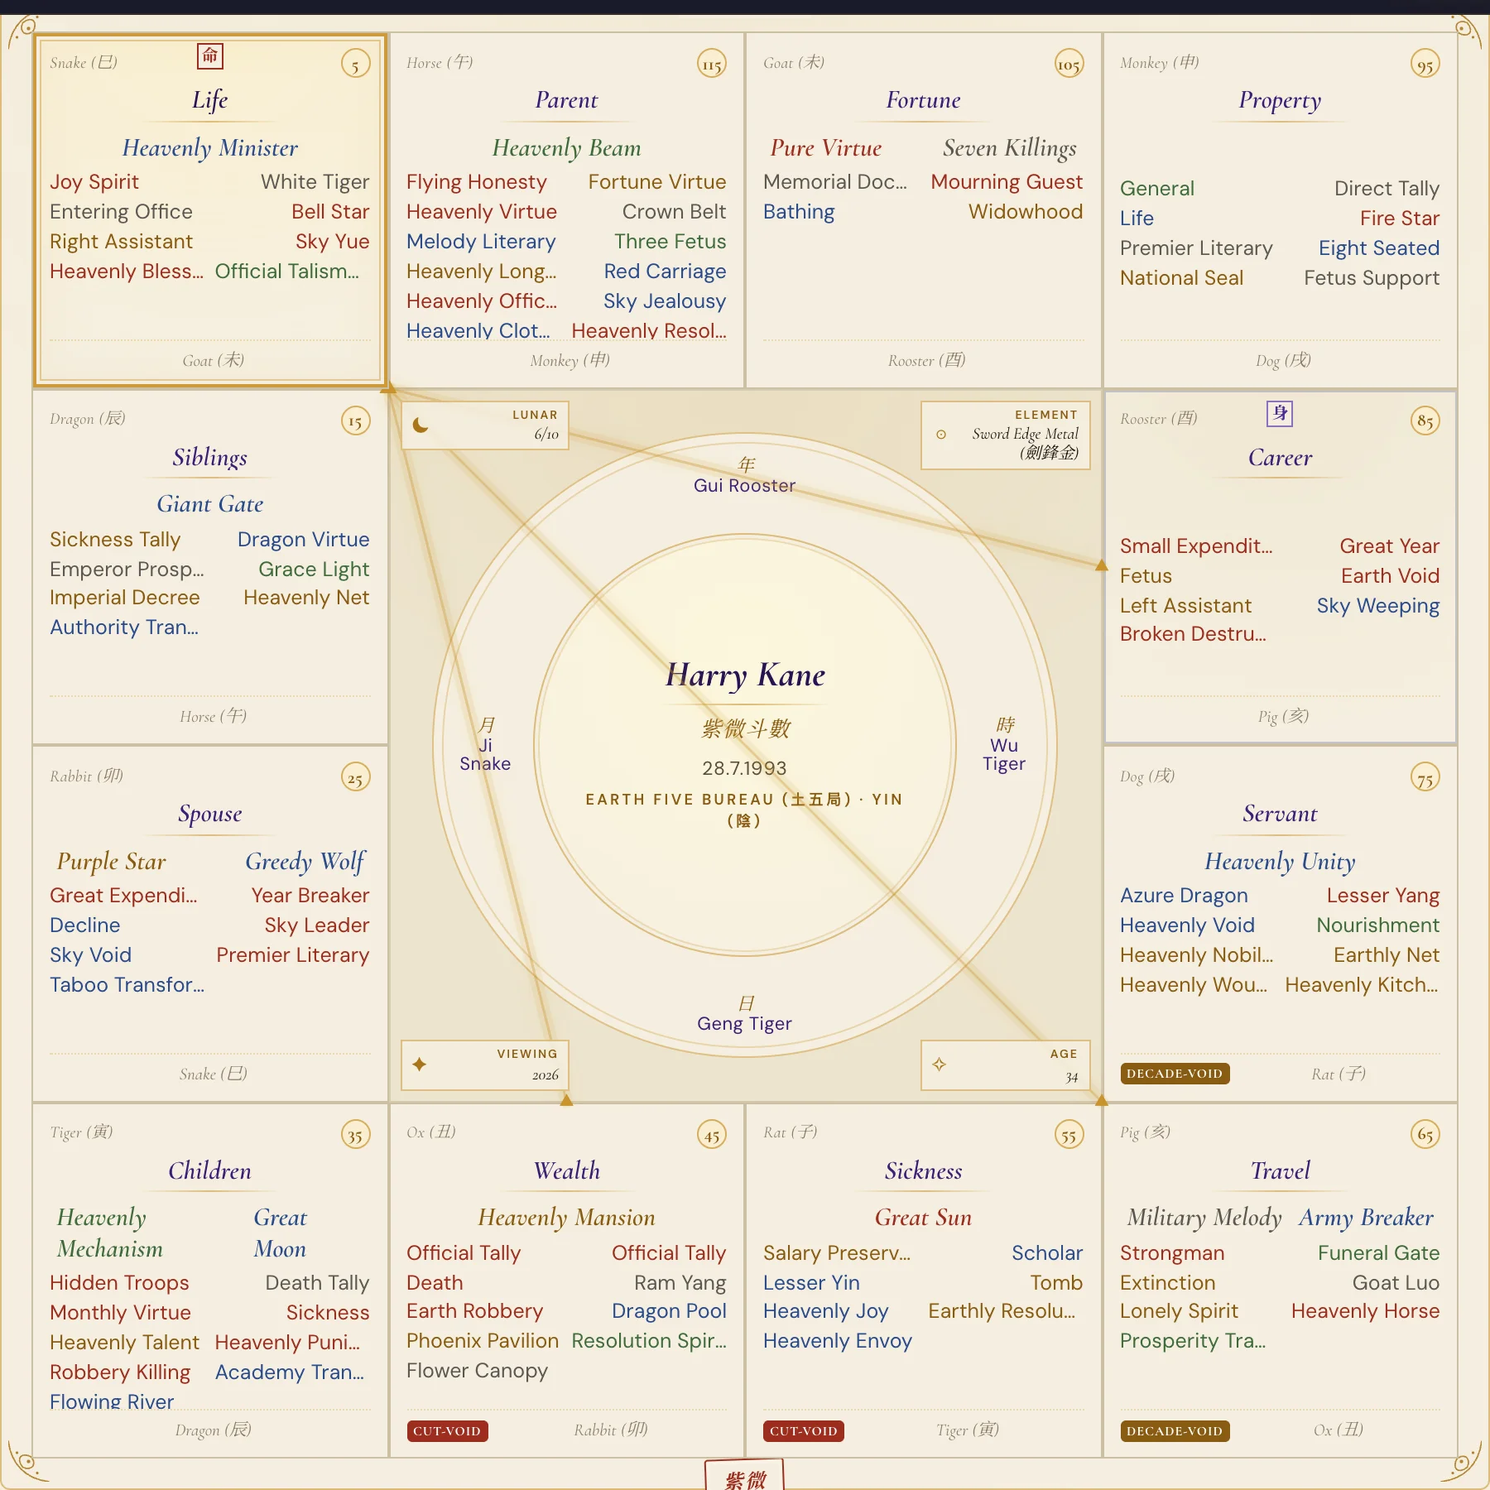
Task: Click the age 95 circle badge
Action: (1425, 64)
